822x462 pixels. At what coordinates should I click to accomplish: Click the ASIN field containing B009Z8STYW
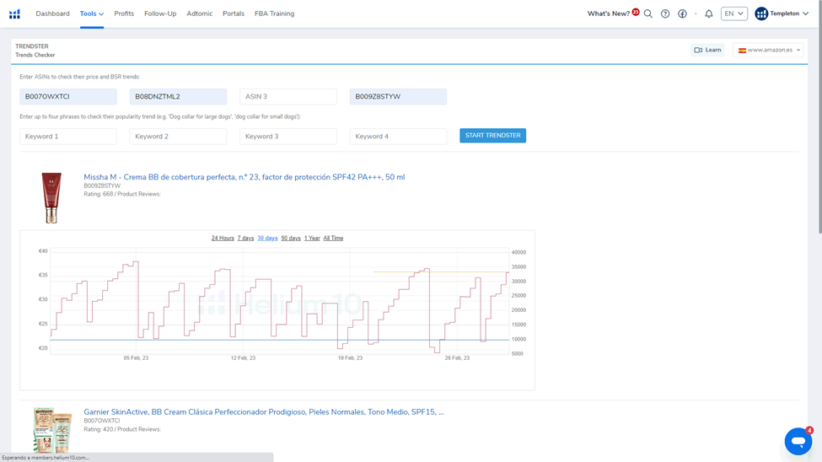399,96
